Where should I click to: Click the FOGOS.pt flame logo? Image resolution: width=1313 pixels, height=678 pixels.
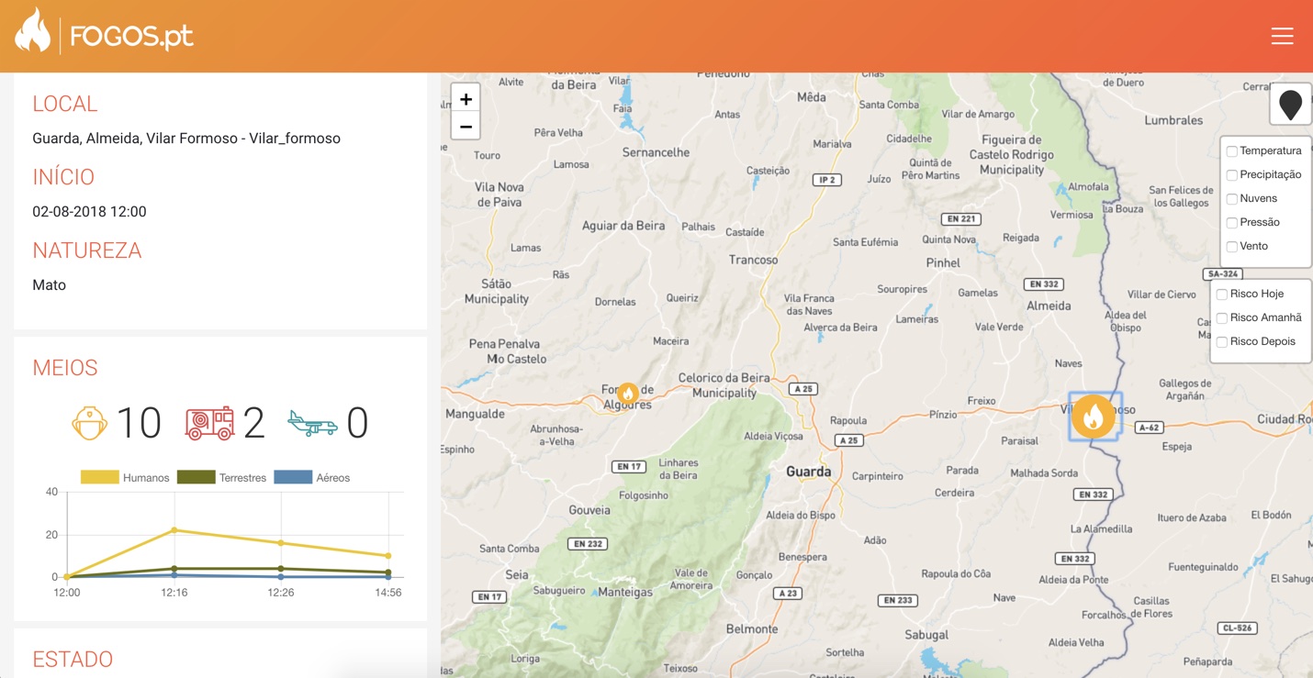pyautogui.click(x=33, y=32)
